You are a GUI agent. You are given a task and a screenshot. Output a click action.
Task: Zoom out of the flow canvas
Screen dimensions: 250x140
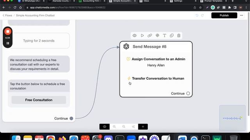click(x=124, y=127)
